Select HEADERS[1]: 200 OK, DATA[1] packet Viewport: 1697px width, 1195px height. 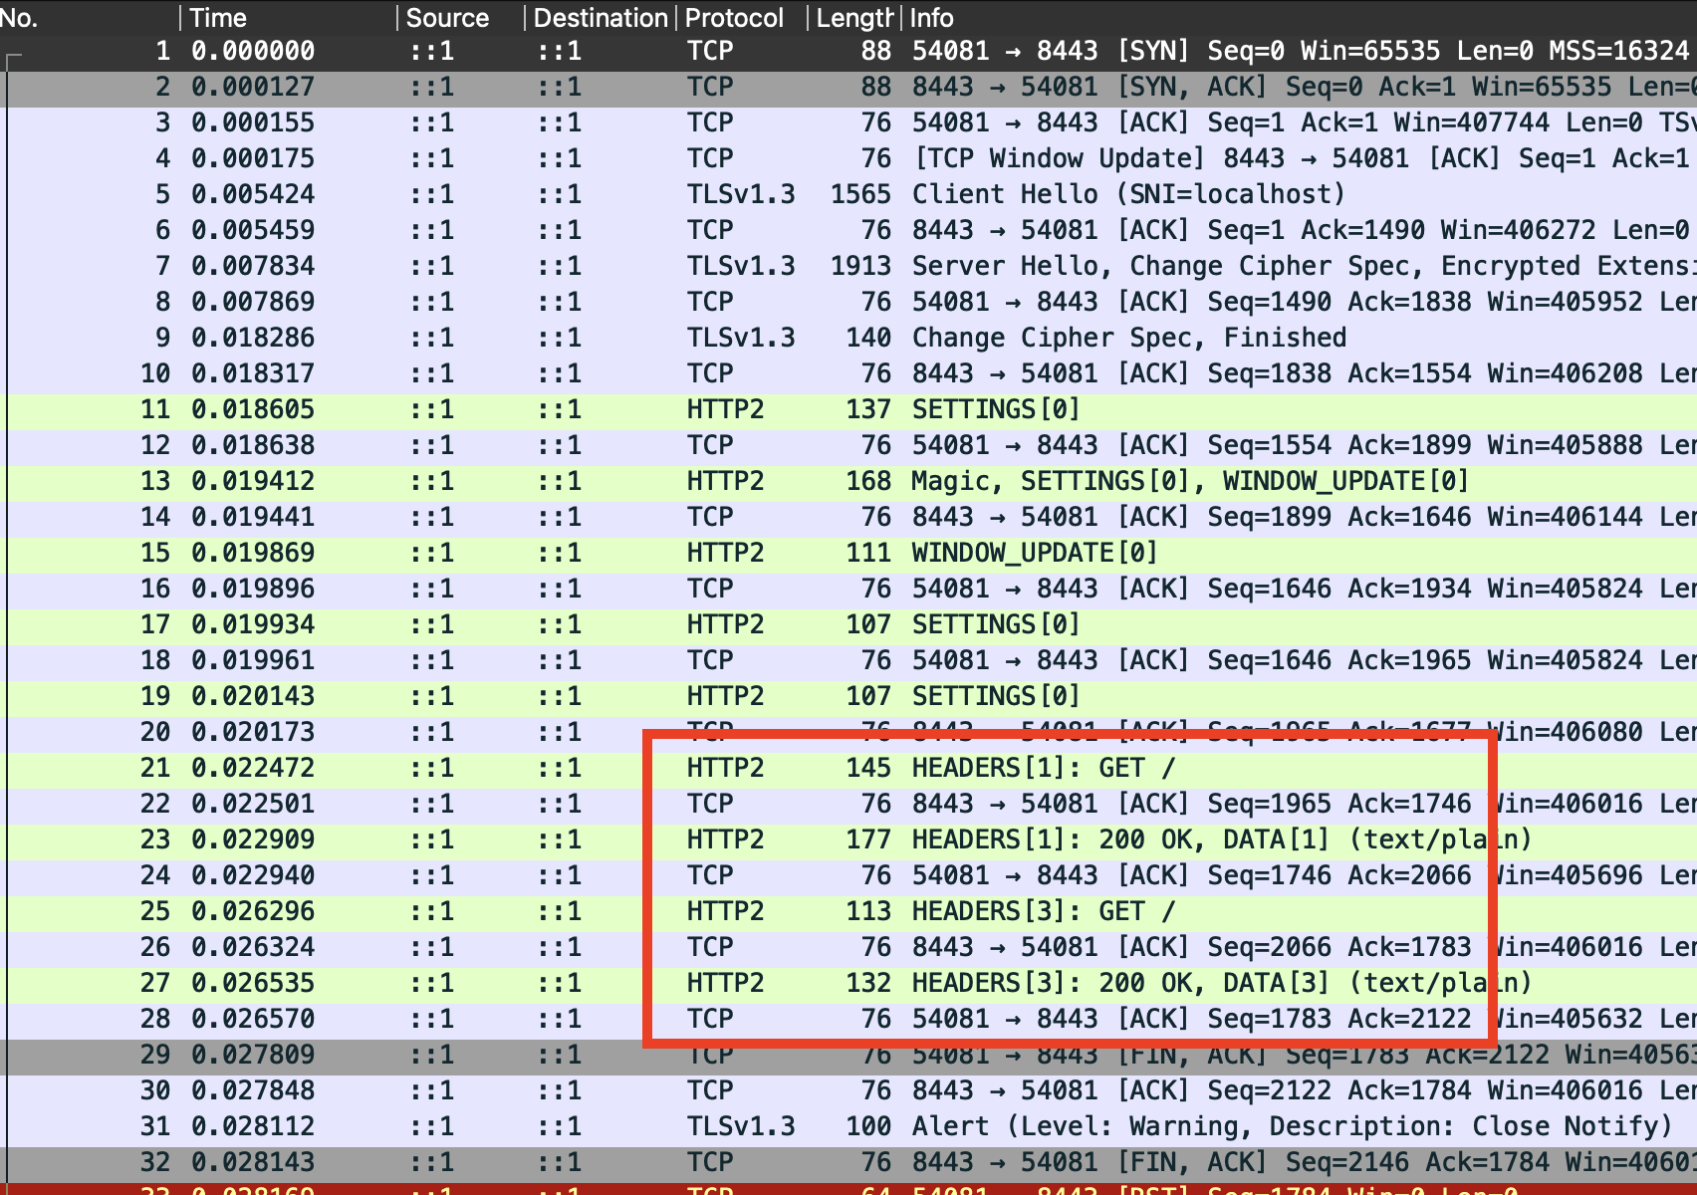pyautogui.click(x=848, y=839)
